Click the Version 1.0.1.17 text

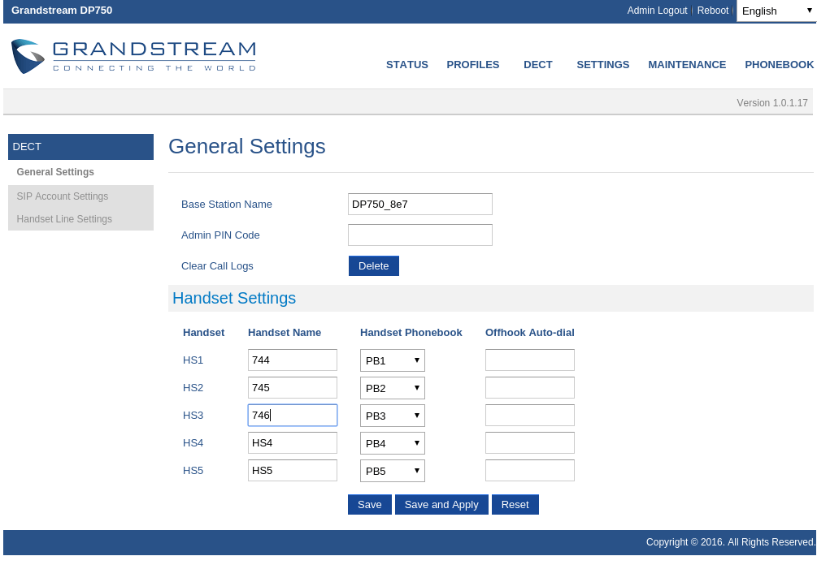(x=772, y=103)
